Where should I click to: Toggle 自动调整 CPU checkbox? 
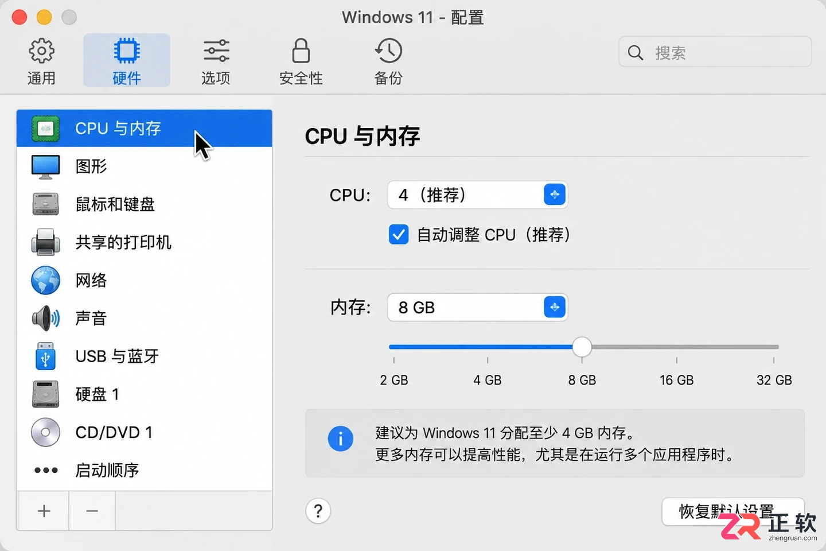coord(399,235)
